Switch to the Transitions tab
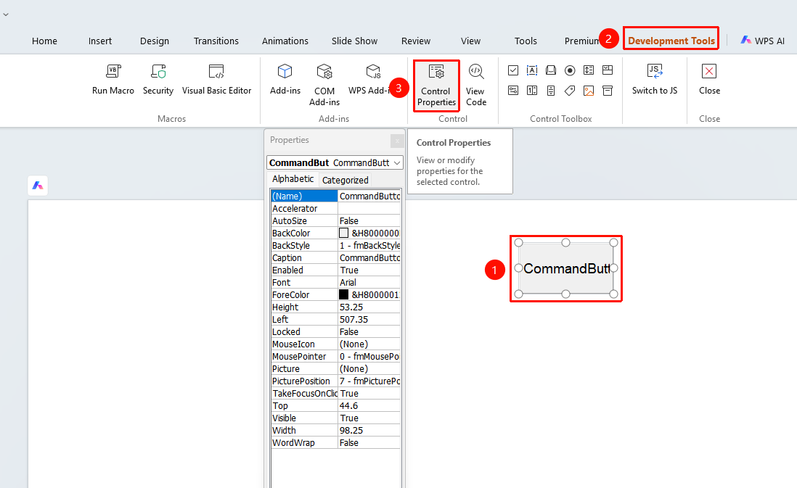Viewport: 797px width, 488px height. [x=216, y=41]
